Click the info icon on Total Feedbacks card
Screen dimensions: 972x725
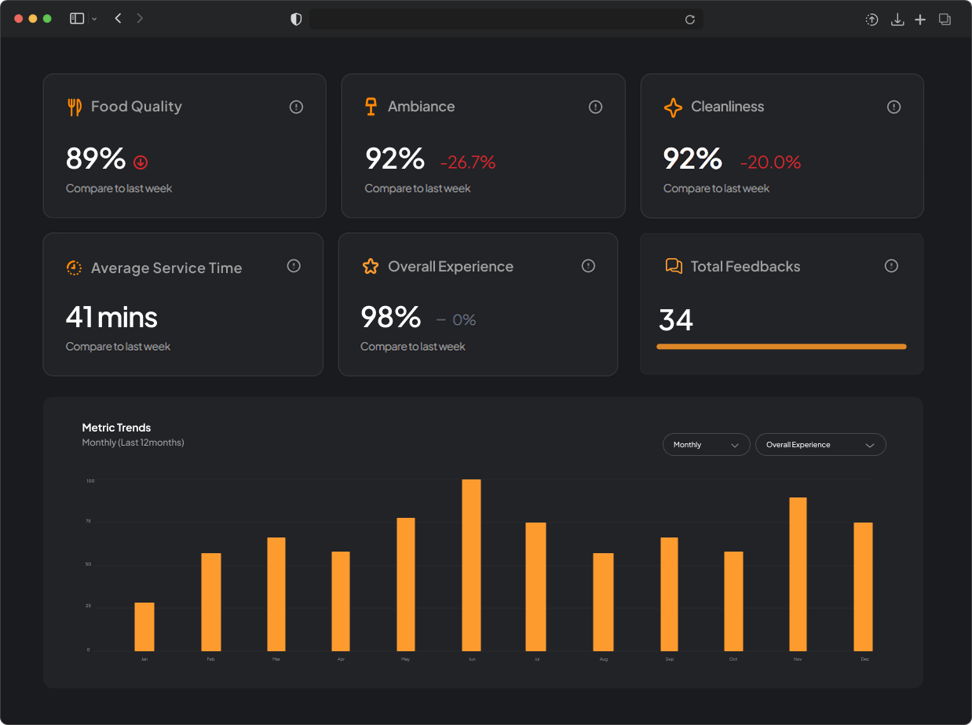pyautogui.click(x=891, y=266)
